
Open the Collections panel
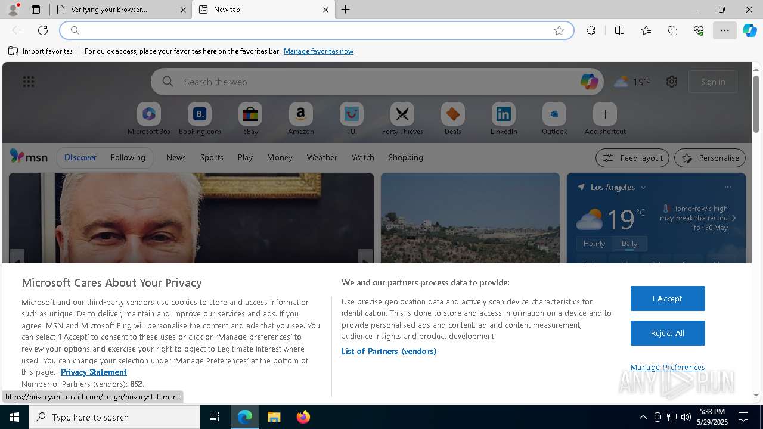pos(672,30)
